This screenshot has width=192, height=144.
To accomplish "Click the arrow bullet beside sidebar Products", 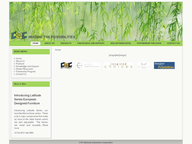I will point(14,64).
